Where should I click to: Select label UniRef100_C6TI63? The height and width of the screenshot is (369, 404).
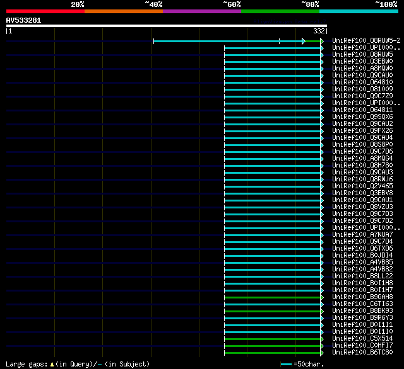pyautogui.click(x=362, y=304)
